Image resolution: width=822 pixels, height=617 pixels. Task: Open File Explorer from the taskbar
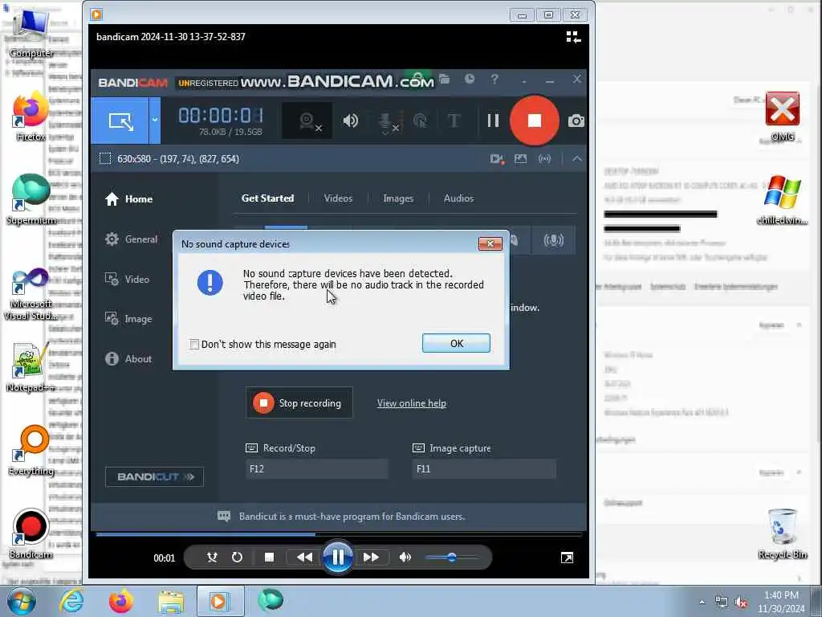point(171,602)
